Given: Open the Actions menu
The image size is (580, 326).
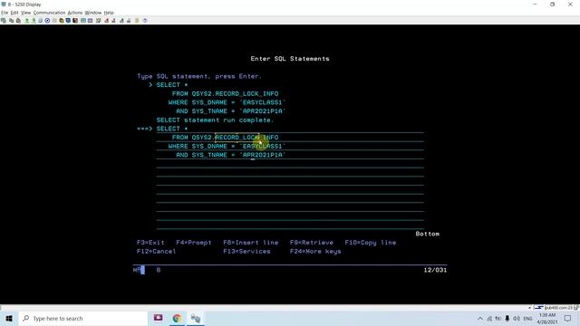Looking at the screenshot, I should (x=75, y=13).
